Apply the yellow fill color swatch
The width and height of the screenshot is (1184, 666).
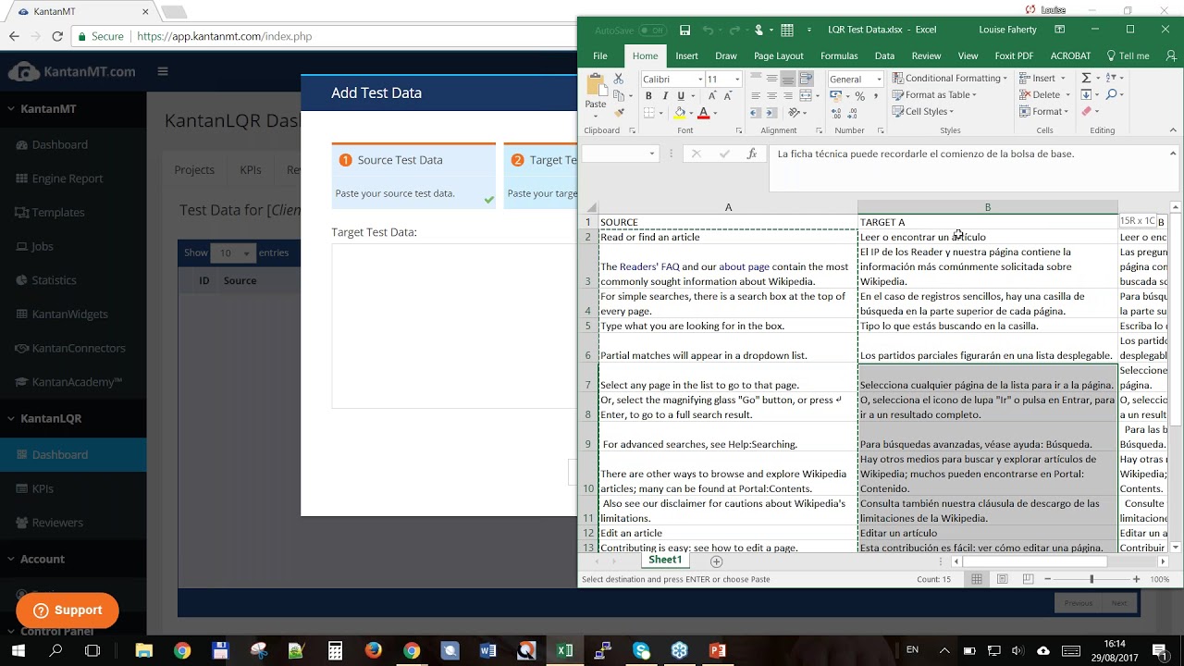click(x=680, y=113)
